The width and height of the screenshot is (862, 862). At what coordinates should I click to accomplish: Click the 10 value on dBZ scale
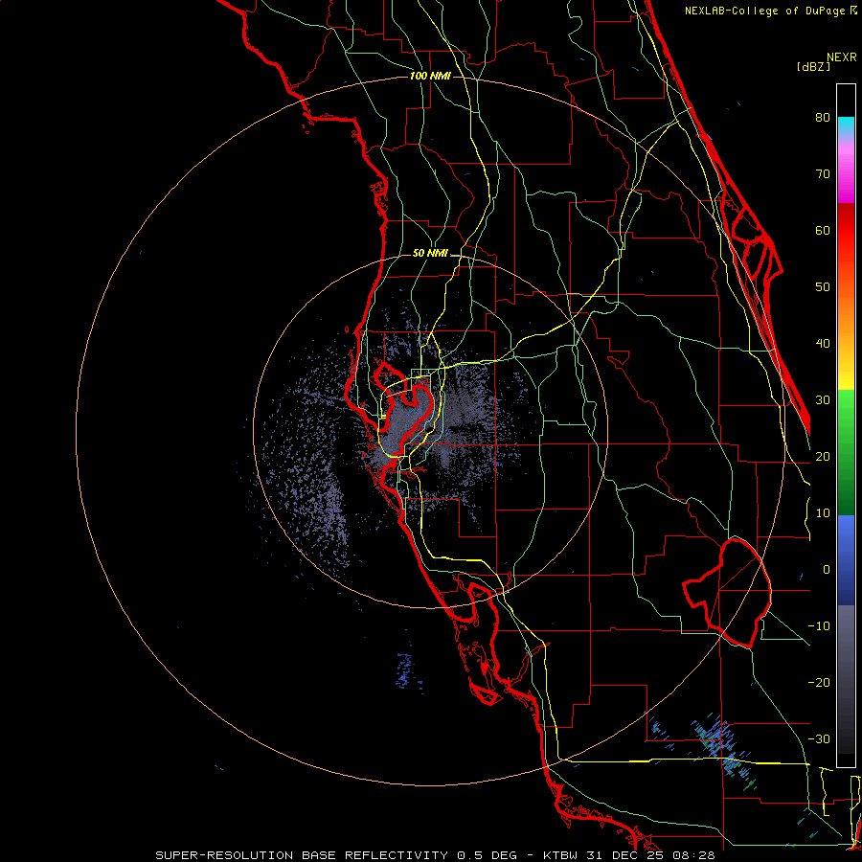823,513
